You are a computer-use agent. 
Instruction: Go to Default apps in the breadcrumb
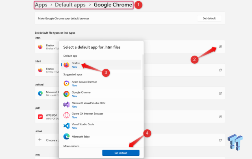pyautogui.click(x=70, y=5)
